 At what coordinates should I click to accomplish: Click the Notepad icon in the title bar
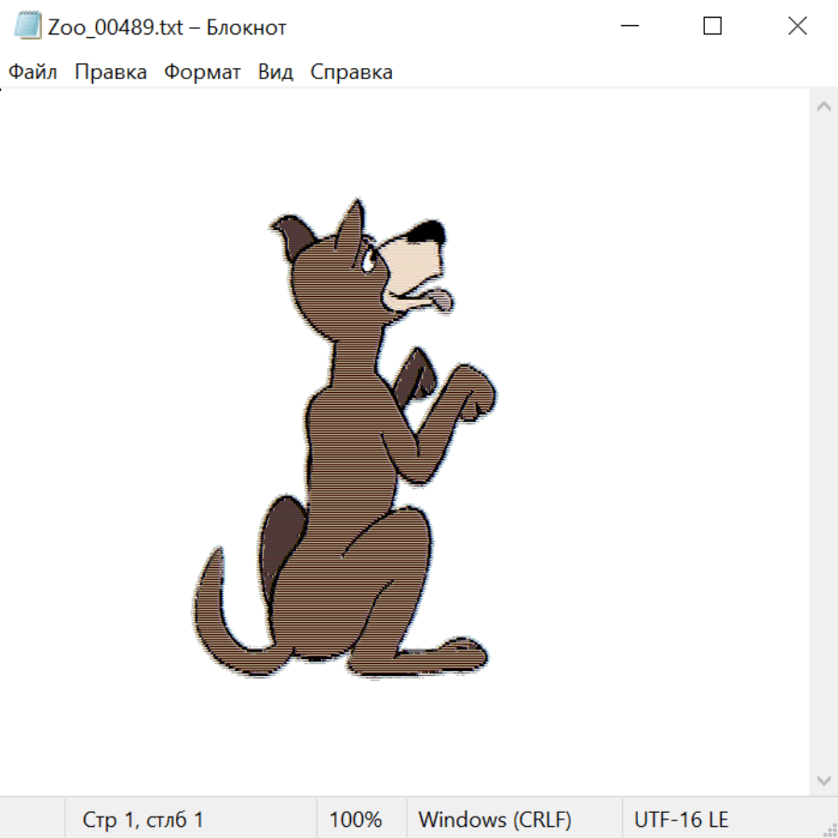point(28,26)
